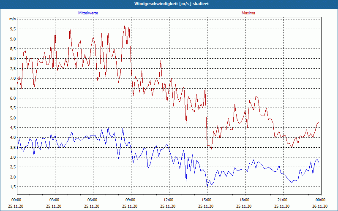Click the '03:00' time axis label
Screen dimensions: 338x211
pos(54,200)
